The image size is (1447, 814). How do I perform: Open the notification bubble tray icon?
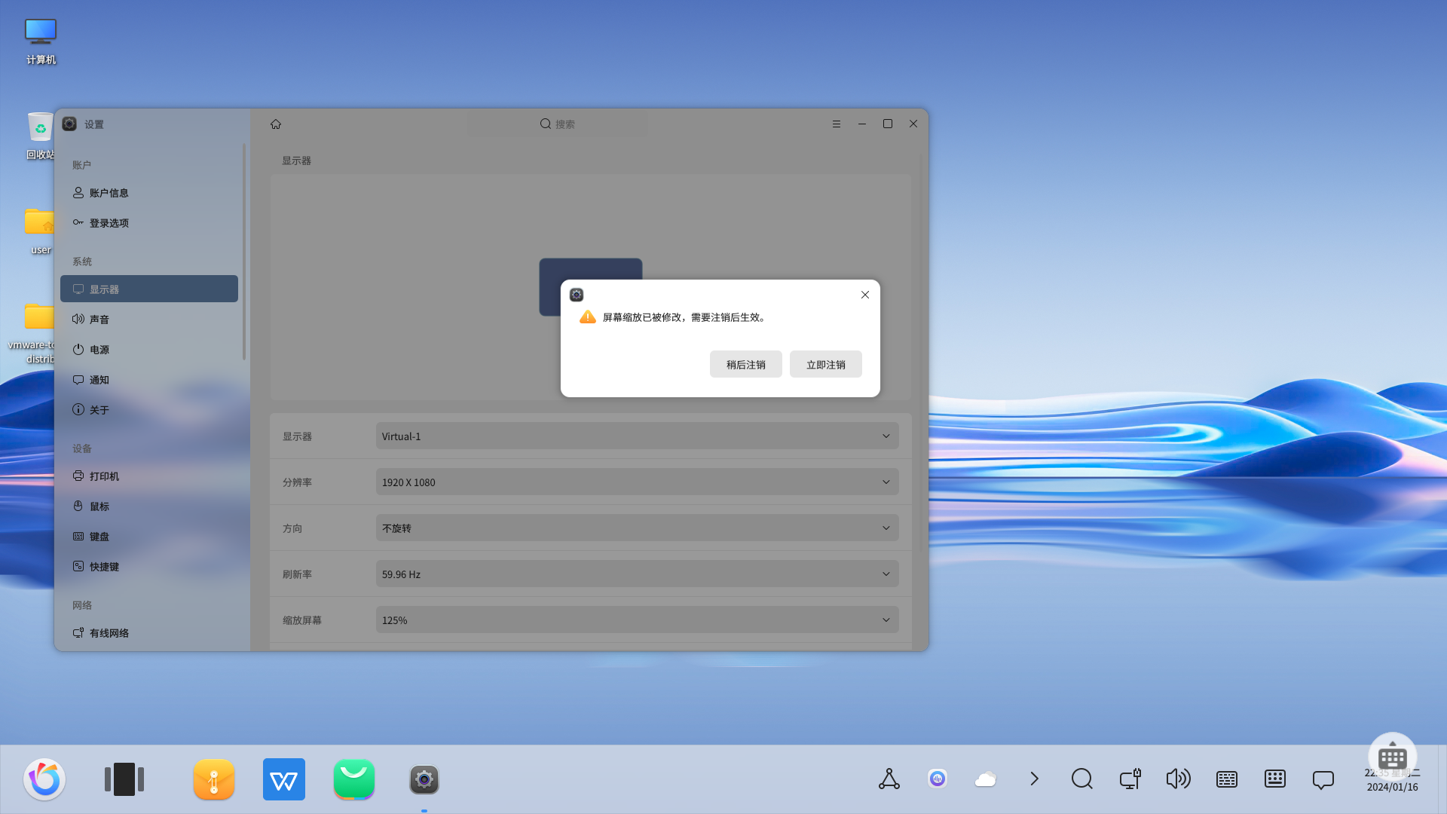(1323, 779)
